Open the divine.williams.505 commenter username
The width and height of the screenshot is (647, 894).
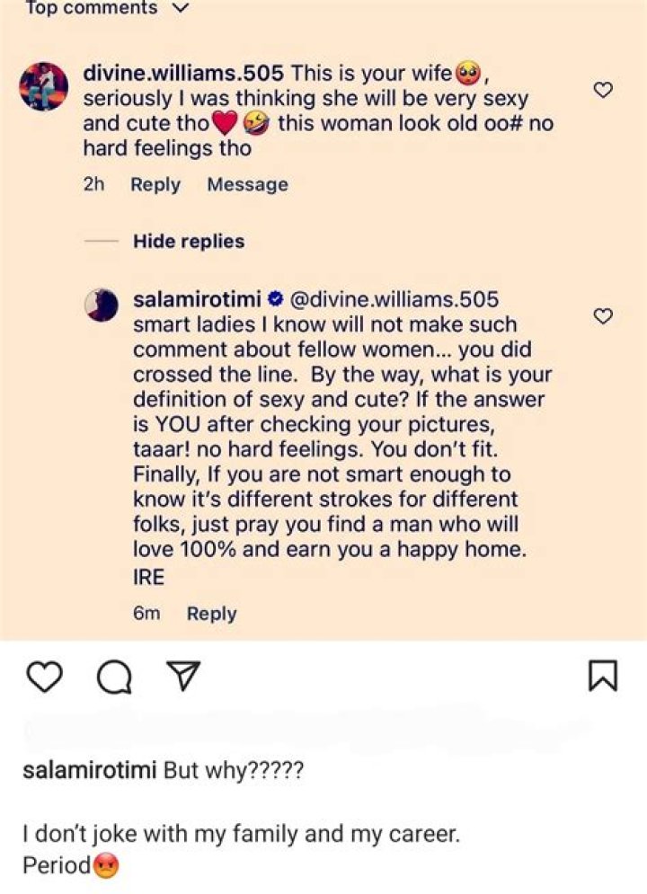(184, 72)
